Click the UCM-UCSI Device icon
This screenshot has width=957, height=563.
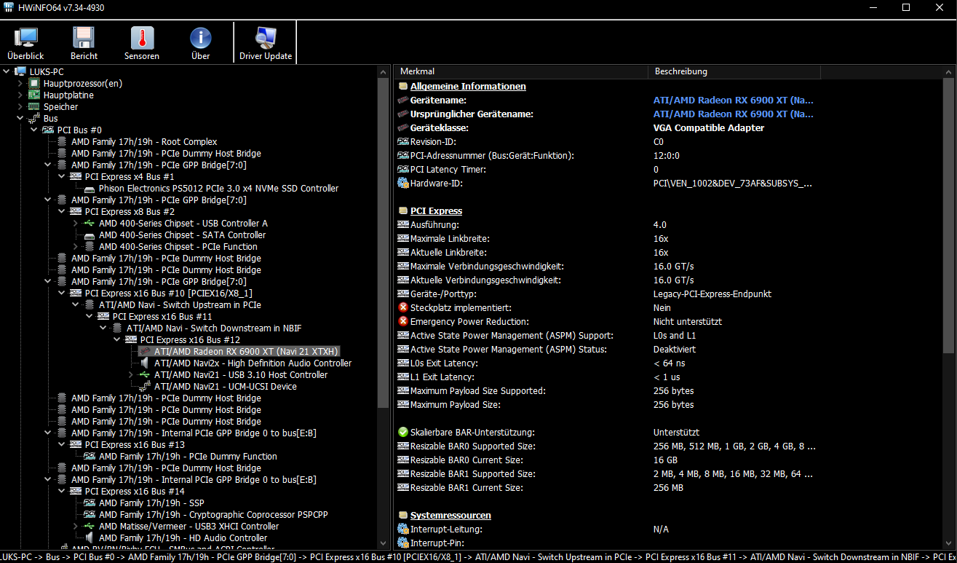[146, 387]
